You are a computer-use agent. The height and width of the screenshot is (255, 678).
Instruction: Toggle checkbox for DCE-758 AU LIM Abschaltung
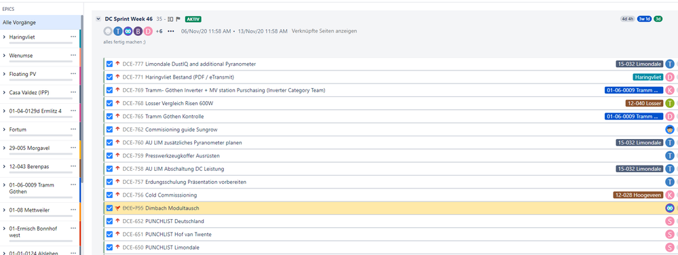click(x=110, y=169)
